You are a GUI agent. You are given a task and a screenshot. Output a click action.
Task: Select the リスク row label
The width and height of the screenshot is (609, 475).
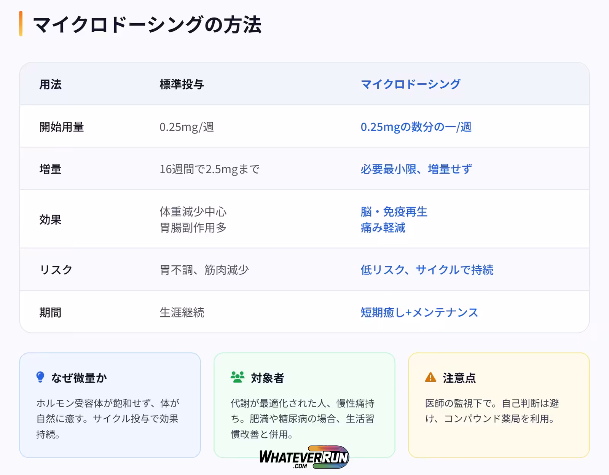click(x=56, y=270)
